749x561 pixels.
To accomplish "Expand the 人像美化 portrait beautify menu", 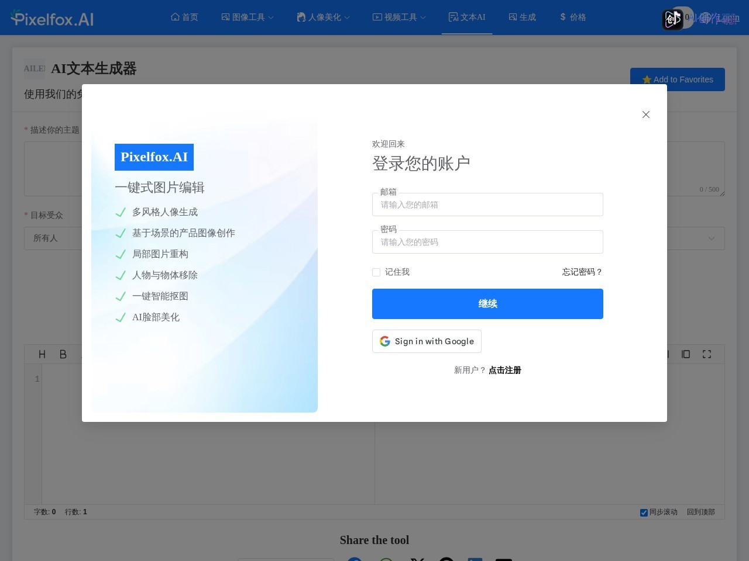I will click(x=323, y=17).
